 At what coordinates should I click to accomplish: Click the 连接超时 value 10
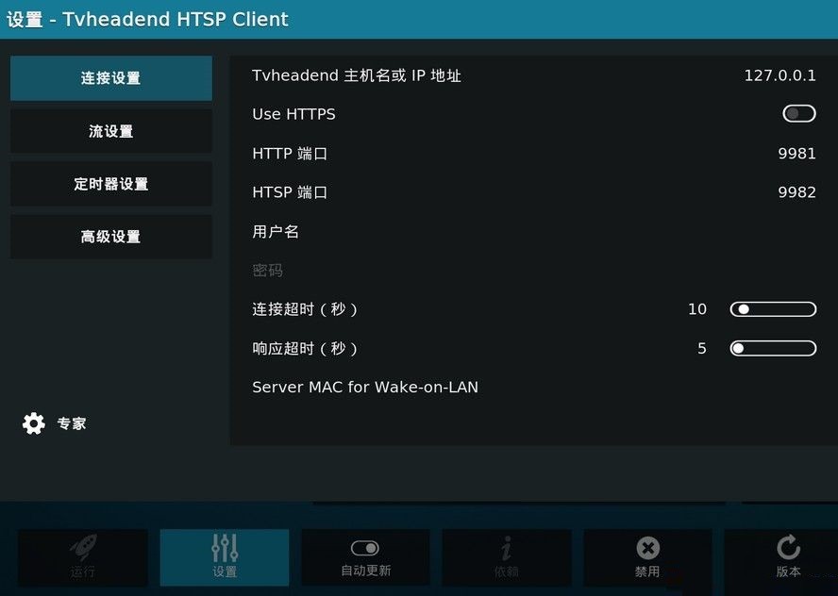697,309
